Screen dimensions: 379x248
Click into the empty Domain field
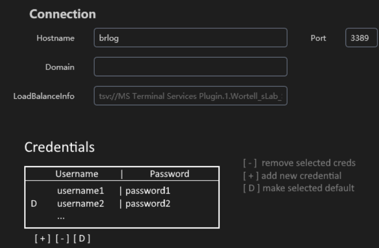(x=190, y=67)
